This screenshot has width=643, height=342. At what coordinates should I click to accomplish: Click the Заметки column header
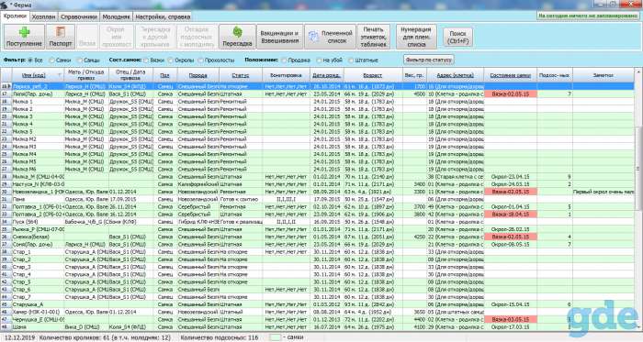click(x=604, y=75)
